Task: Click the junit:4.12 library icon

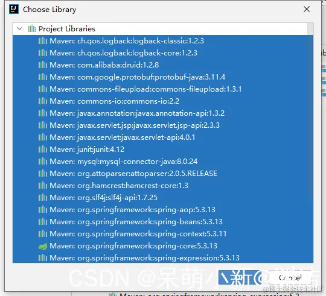Action: [43, 150]
